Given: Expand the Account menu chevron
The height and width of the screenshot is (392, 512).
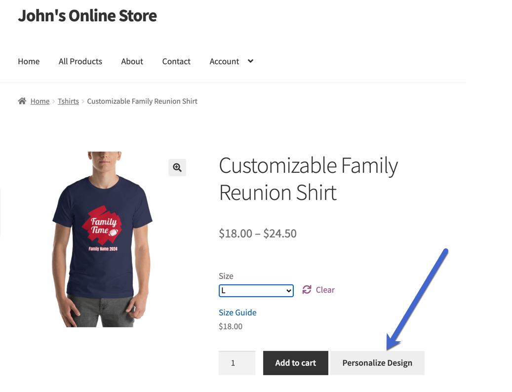Looking at the screenshot, I should (x=250, y=61).
